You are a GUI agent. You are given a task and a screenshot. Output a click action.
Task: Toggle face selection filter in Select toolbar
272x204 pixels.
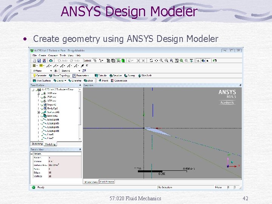(x=118, y=60)
